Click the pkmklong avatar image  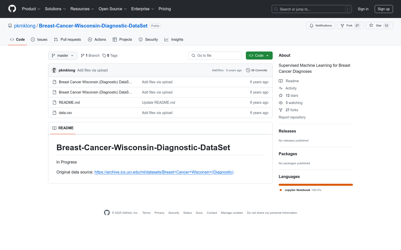point(54,70)
